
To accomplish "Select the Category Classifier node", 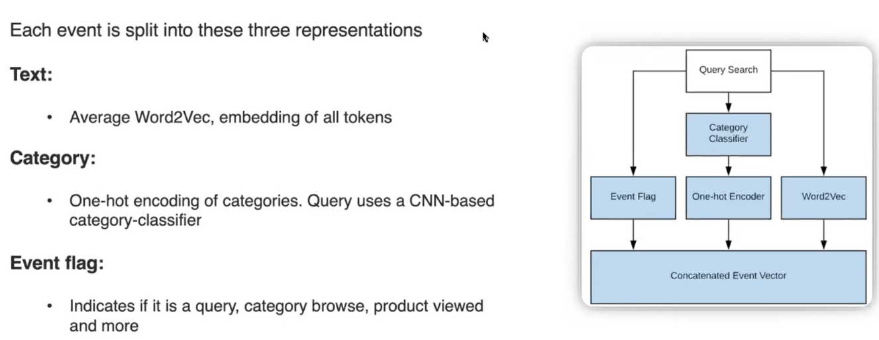I will 728,134.
